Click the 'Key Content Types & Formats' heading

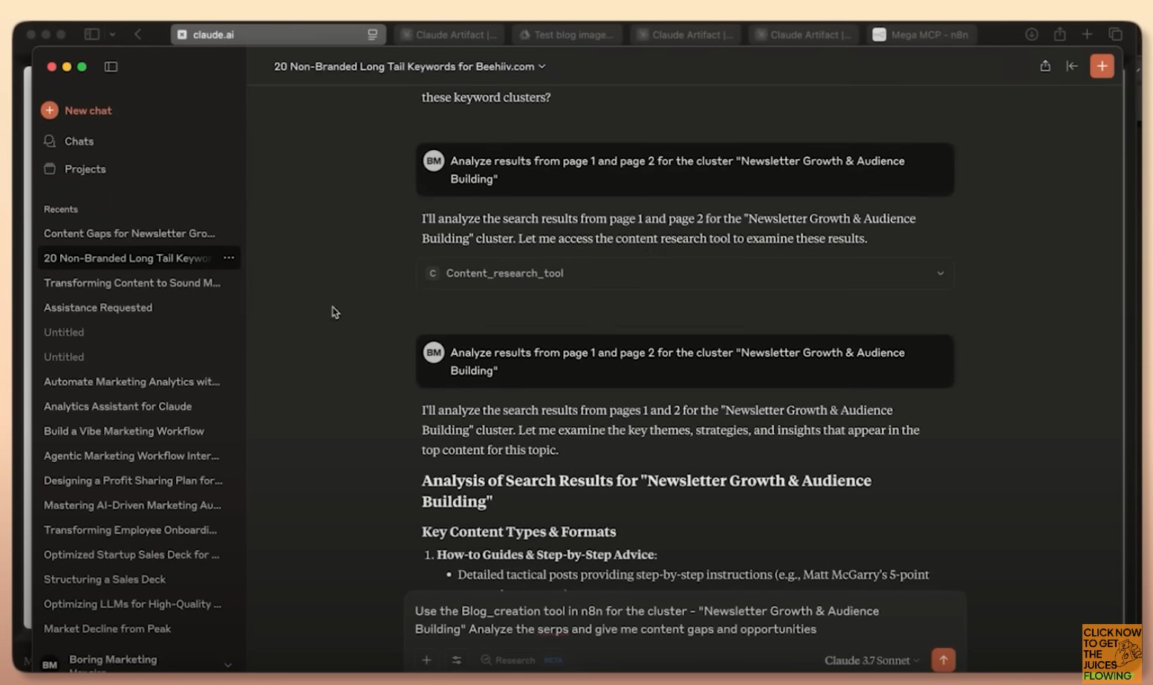(519, 531)
